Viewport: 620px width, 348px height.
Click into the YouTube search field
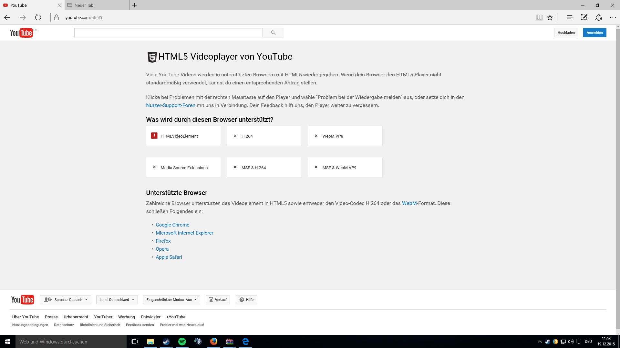[x=168, y=33]
